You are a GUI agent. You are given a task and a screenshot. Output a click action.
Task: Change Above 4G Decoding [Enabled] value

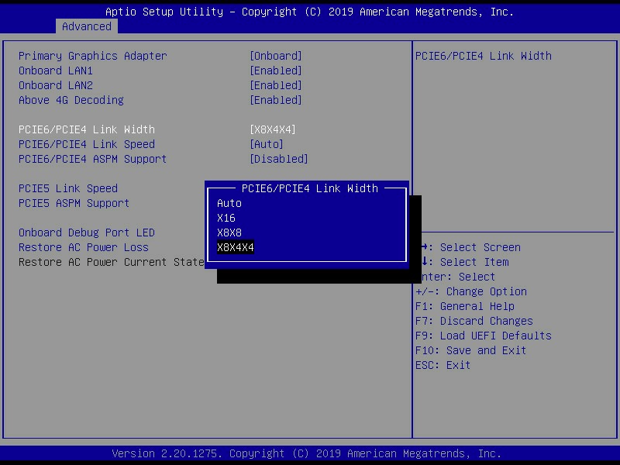click(x=276, y=100)
